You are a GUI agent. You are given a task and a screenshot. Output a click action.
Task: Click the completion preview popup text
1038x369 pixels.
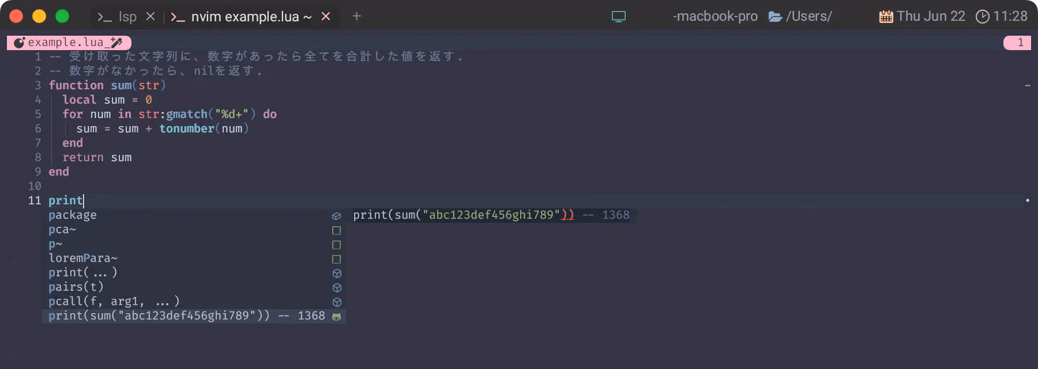491,215
